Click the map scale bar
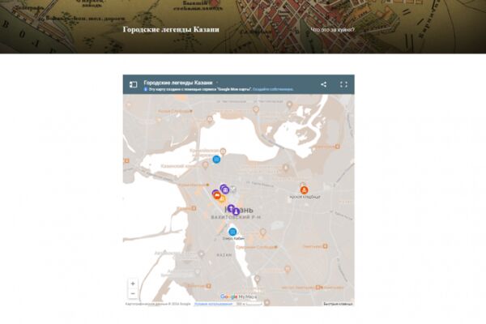 (x=249, y=304)
